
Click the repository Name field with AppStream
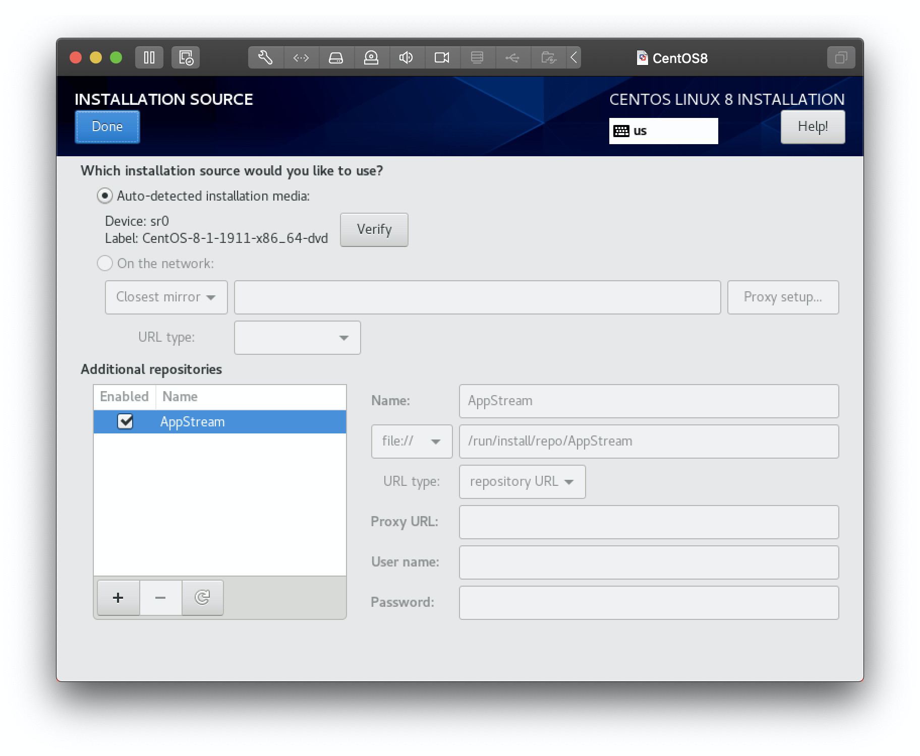649,401
